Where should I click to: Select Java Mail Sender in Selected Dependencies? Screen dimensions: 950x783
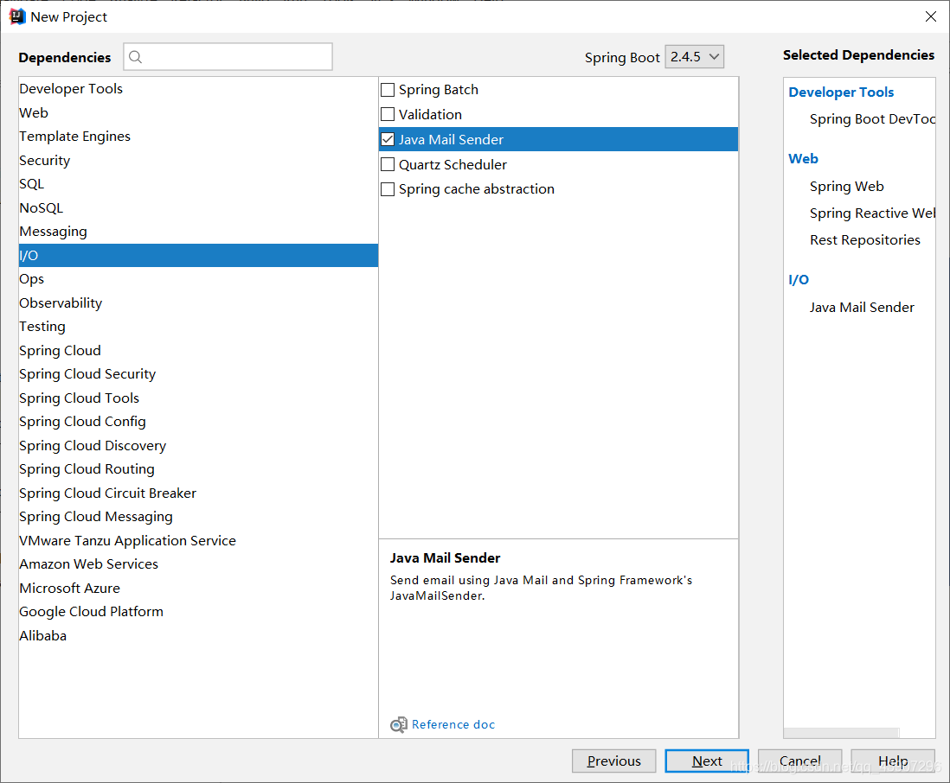click(862, 308)
